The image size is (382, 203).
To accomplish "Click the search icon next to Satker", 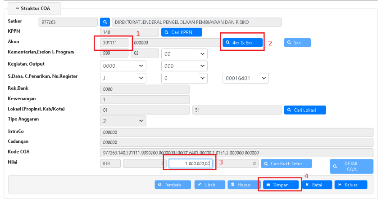I will [105, 22].
